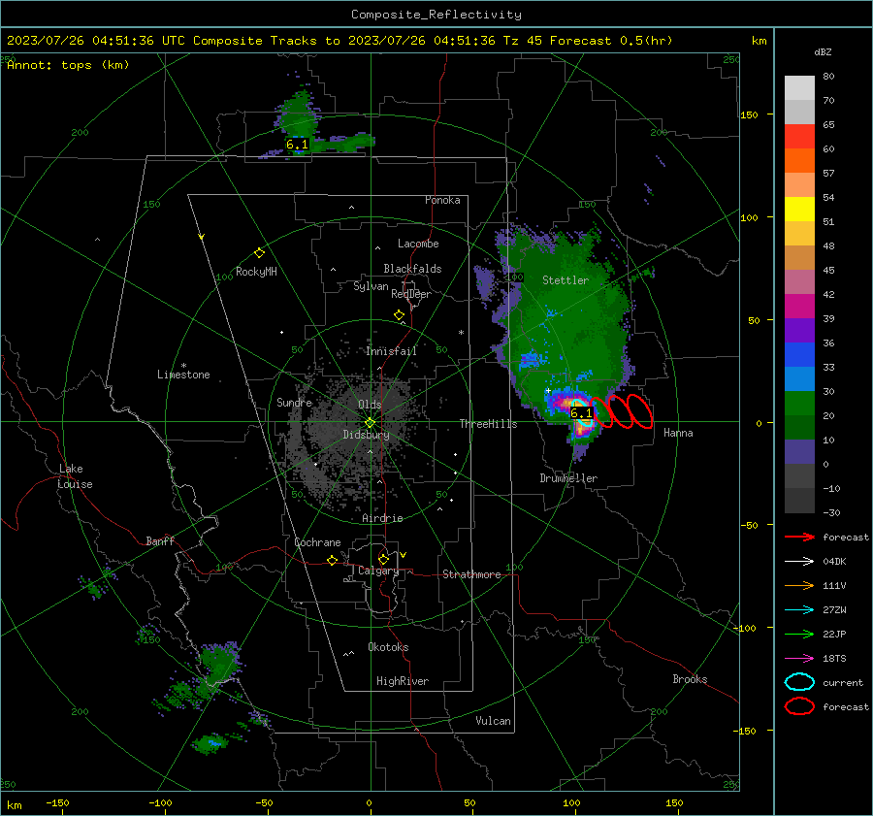Click the Brooks town label
The width and height of the screenshot is (873, 816).
pos(690,679)
